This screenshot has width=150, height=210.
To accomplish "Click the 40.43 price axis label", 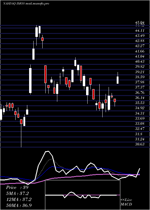I will (x=140, y=61).
